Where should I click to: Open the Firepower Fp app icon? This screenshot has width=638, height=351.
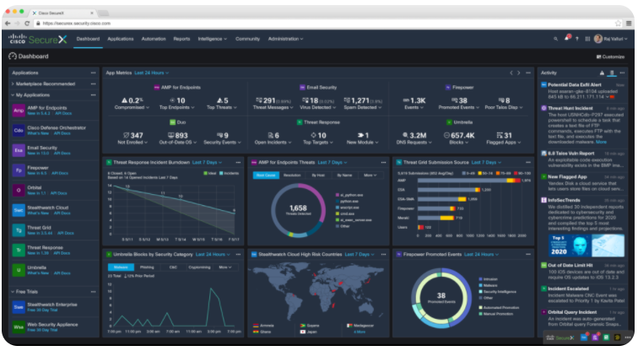19,170
